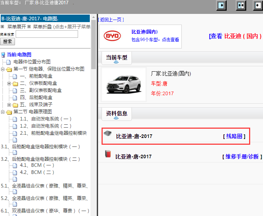This screenshot has width=263, height=216.
Task: Click page icon of 4.2、BCM（二）
Action: point(15,173)
